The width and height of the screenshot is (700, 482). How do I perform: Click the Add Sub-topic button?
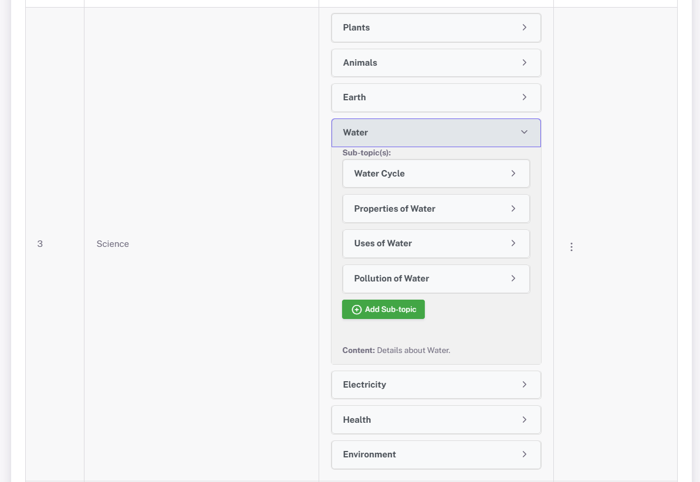(383, 309)
